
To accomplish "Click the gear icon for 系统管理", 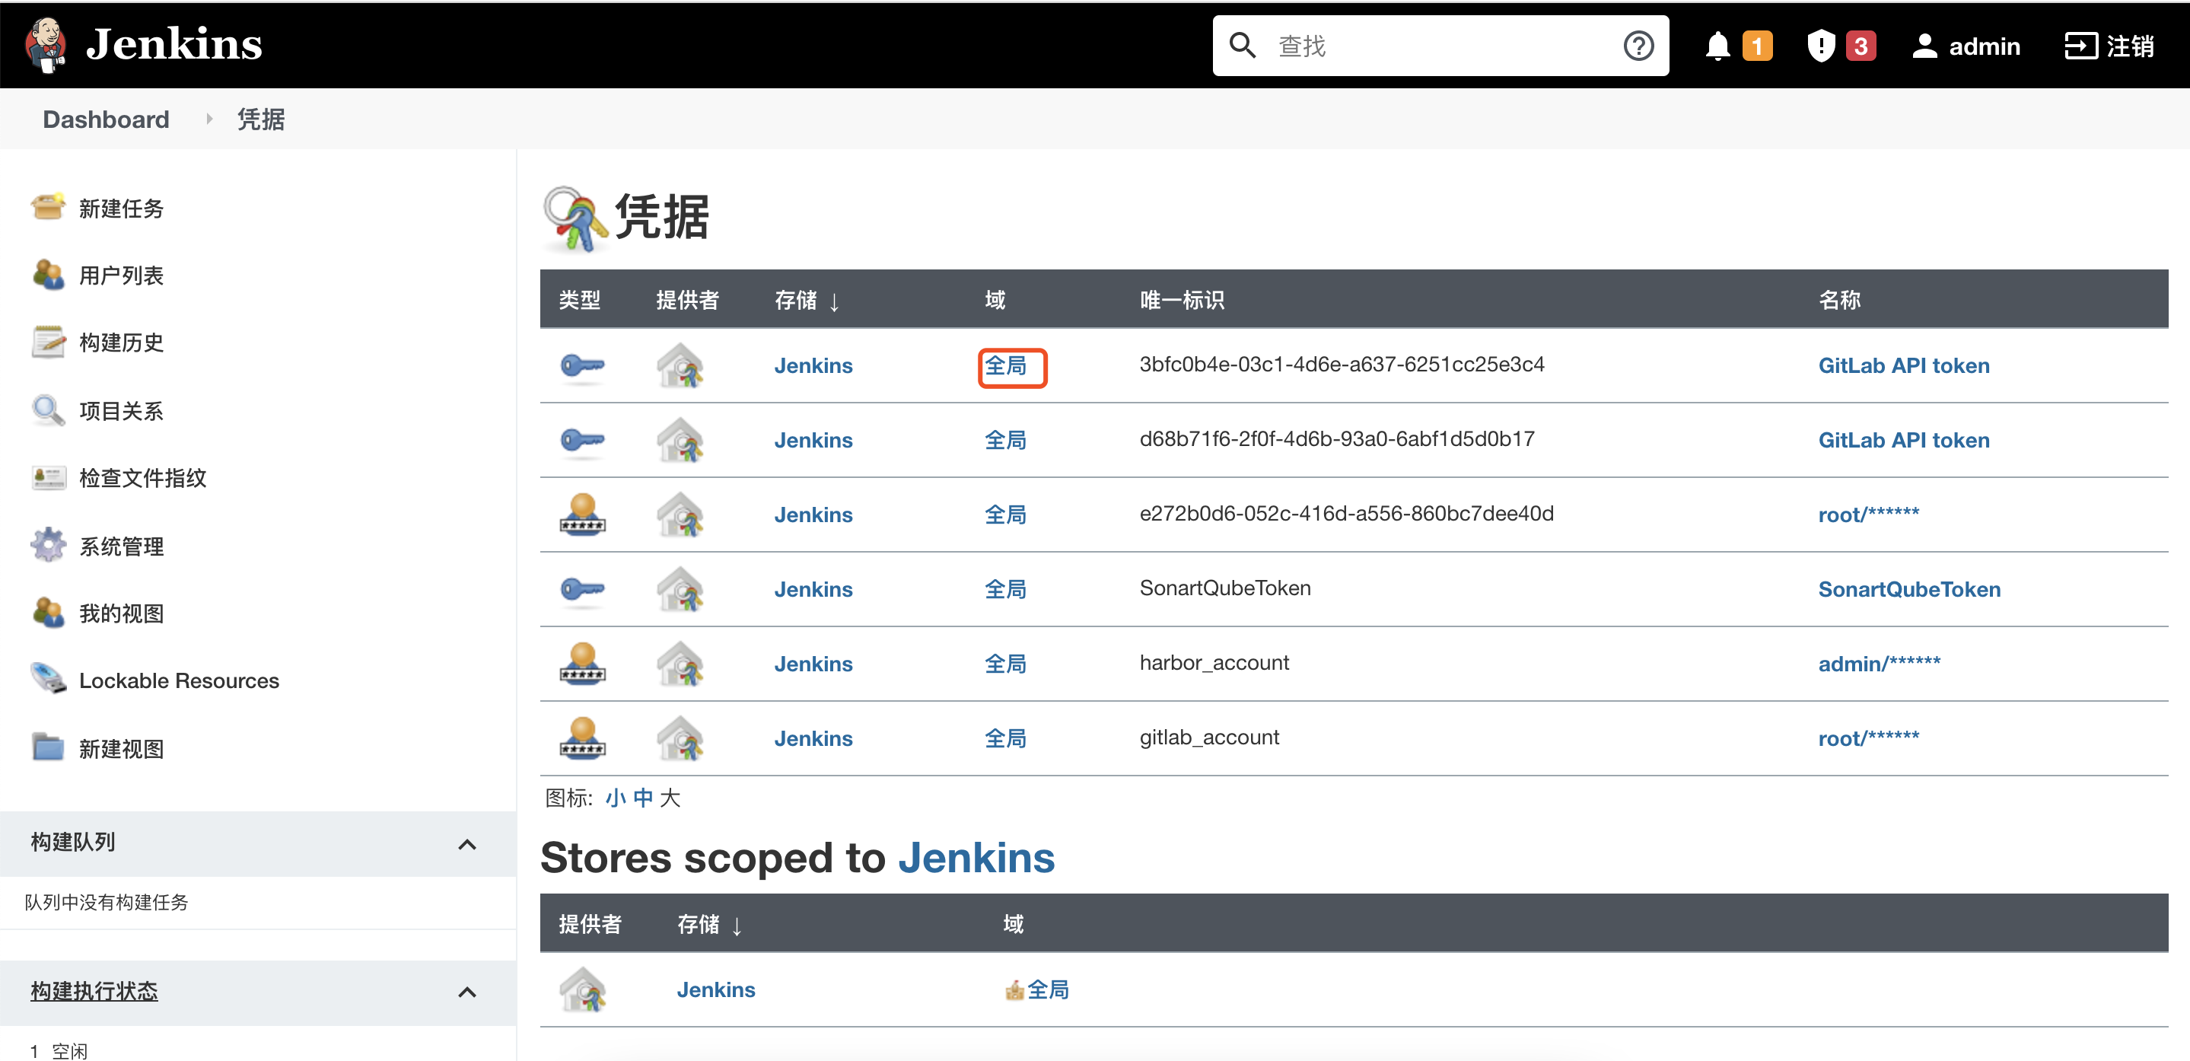I will click(49, 545).
